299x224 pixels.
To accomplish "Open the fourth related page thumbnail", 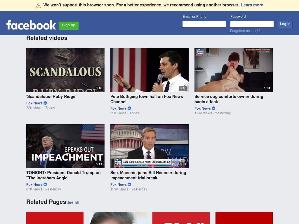I will pyautogui.click(x=244, y=218).
